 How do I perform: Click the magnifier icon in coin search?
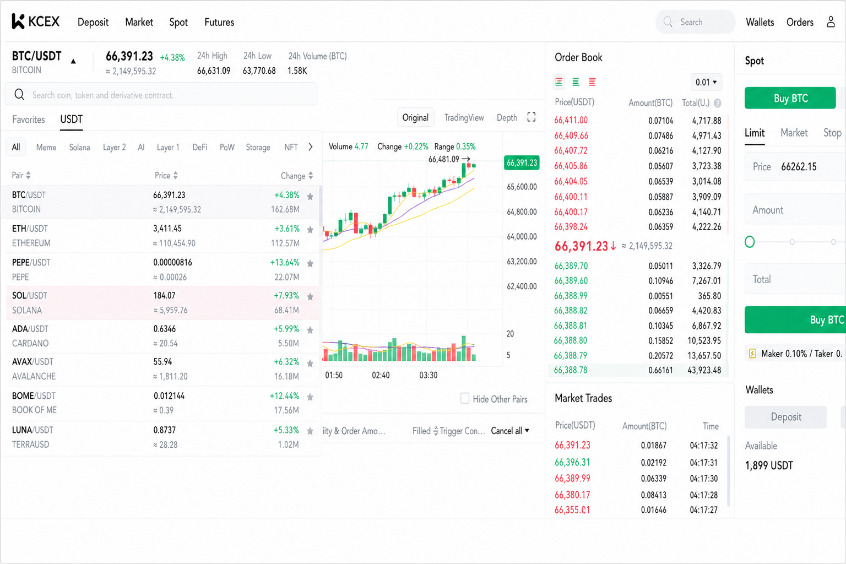(x=19, y=95)
